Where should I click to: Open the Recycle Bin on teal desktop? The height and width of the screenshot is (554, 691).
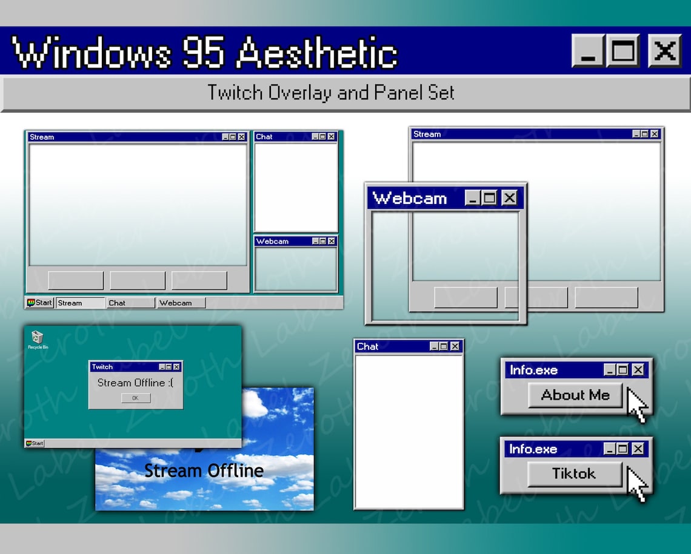pos(37,338)
